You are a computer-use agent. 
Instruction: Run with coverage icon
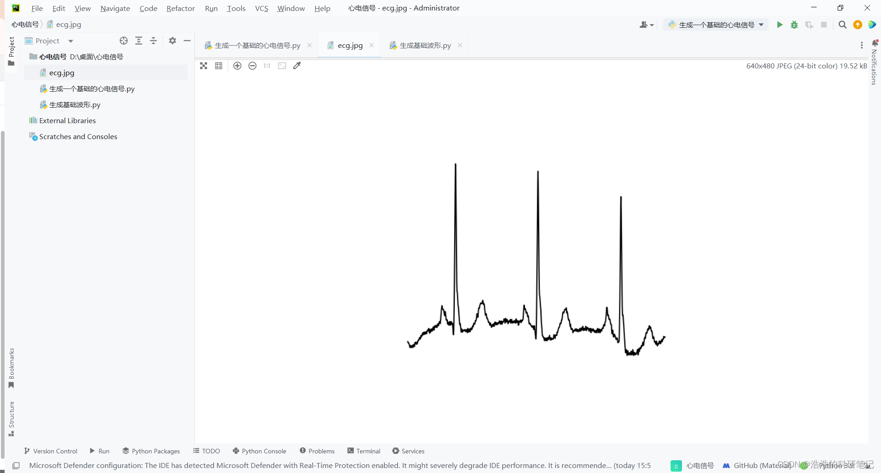tap(809, 25)
